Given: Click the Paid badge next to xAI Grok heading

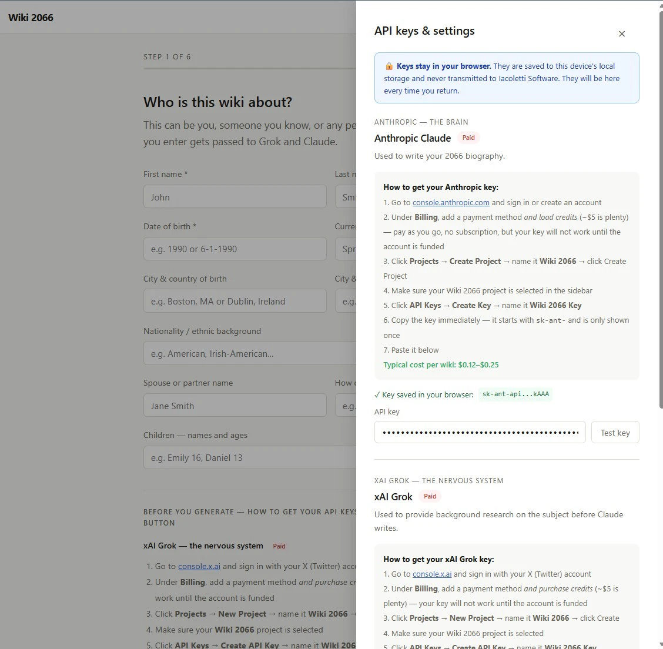Looking at the screenshot, I should [430, 496].
